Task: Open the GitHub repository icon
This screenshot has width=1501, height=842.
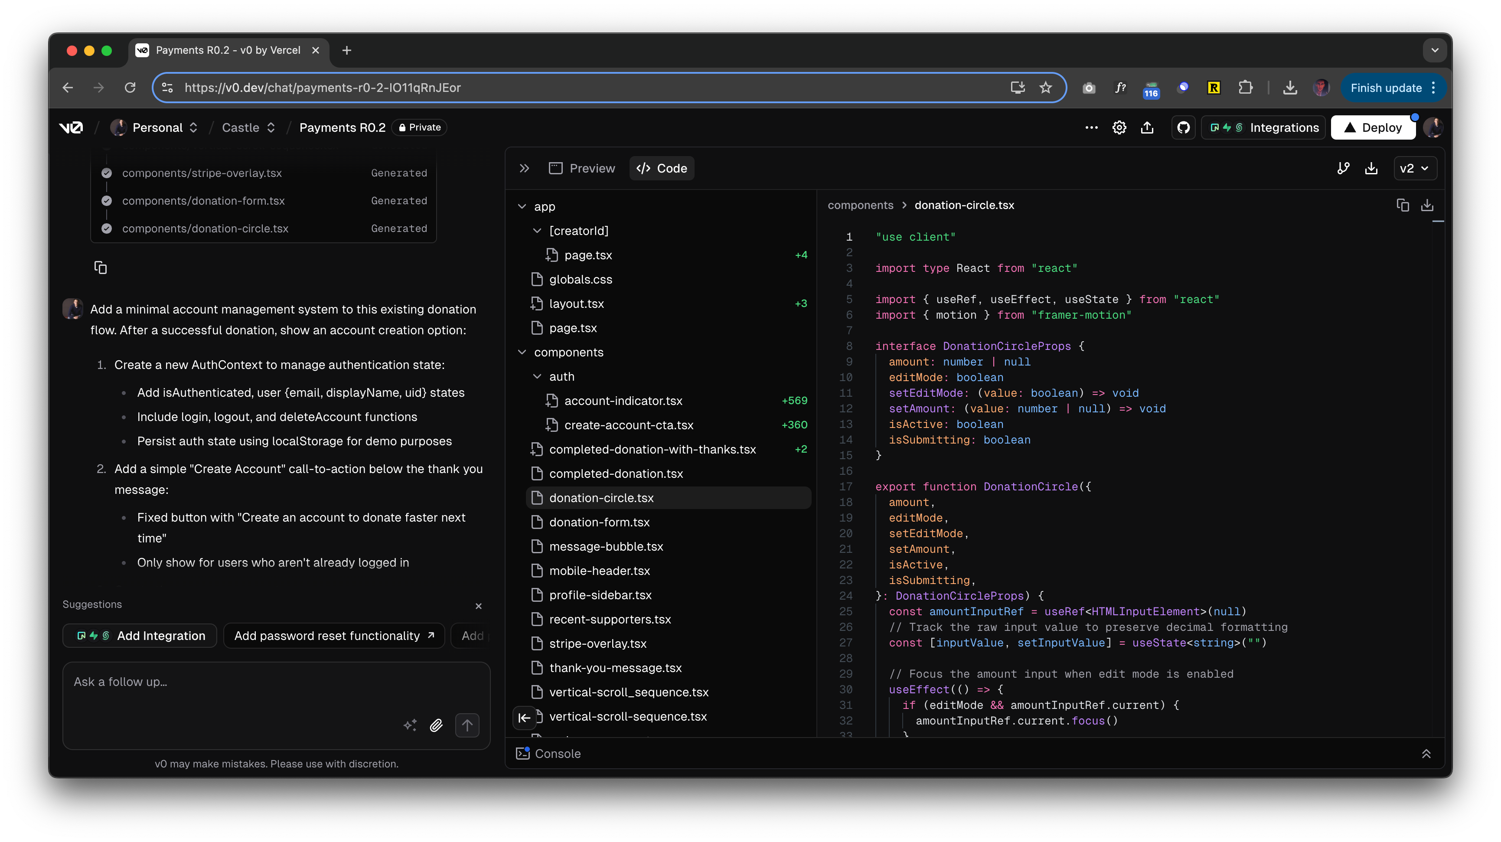Action: [x=1183, y=127]
